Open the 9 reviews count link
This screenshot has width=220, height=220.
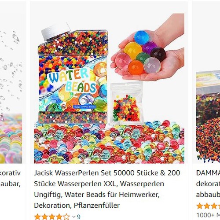[79, 217]
